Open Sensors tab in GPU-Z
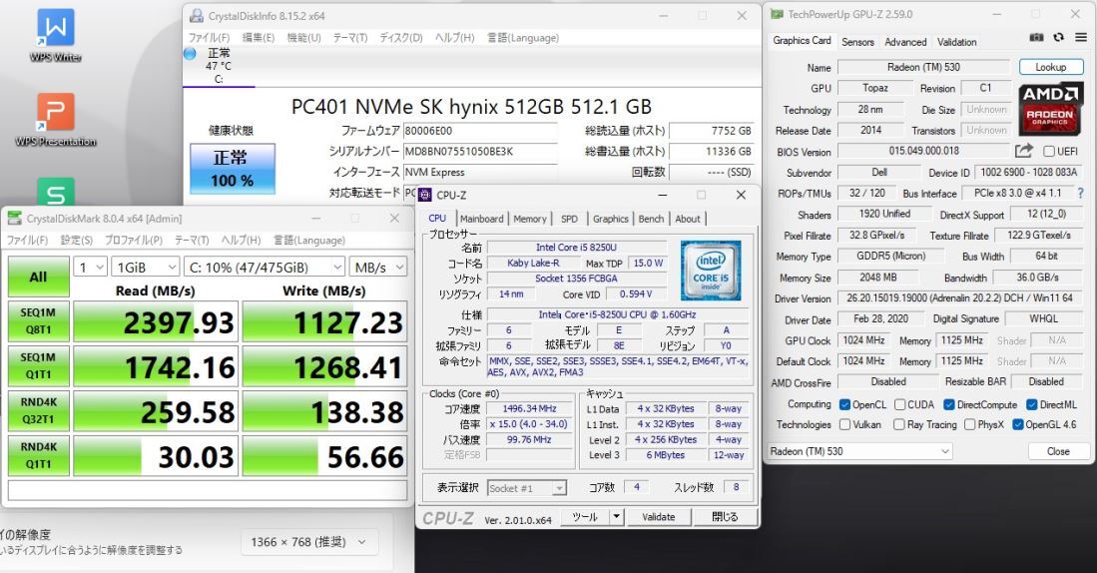This screenshot has width=1097, height=573. coord(857,42)
